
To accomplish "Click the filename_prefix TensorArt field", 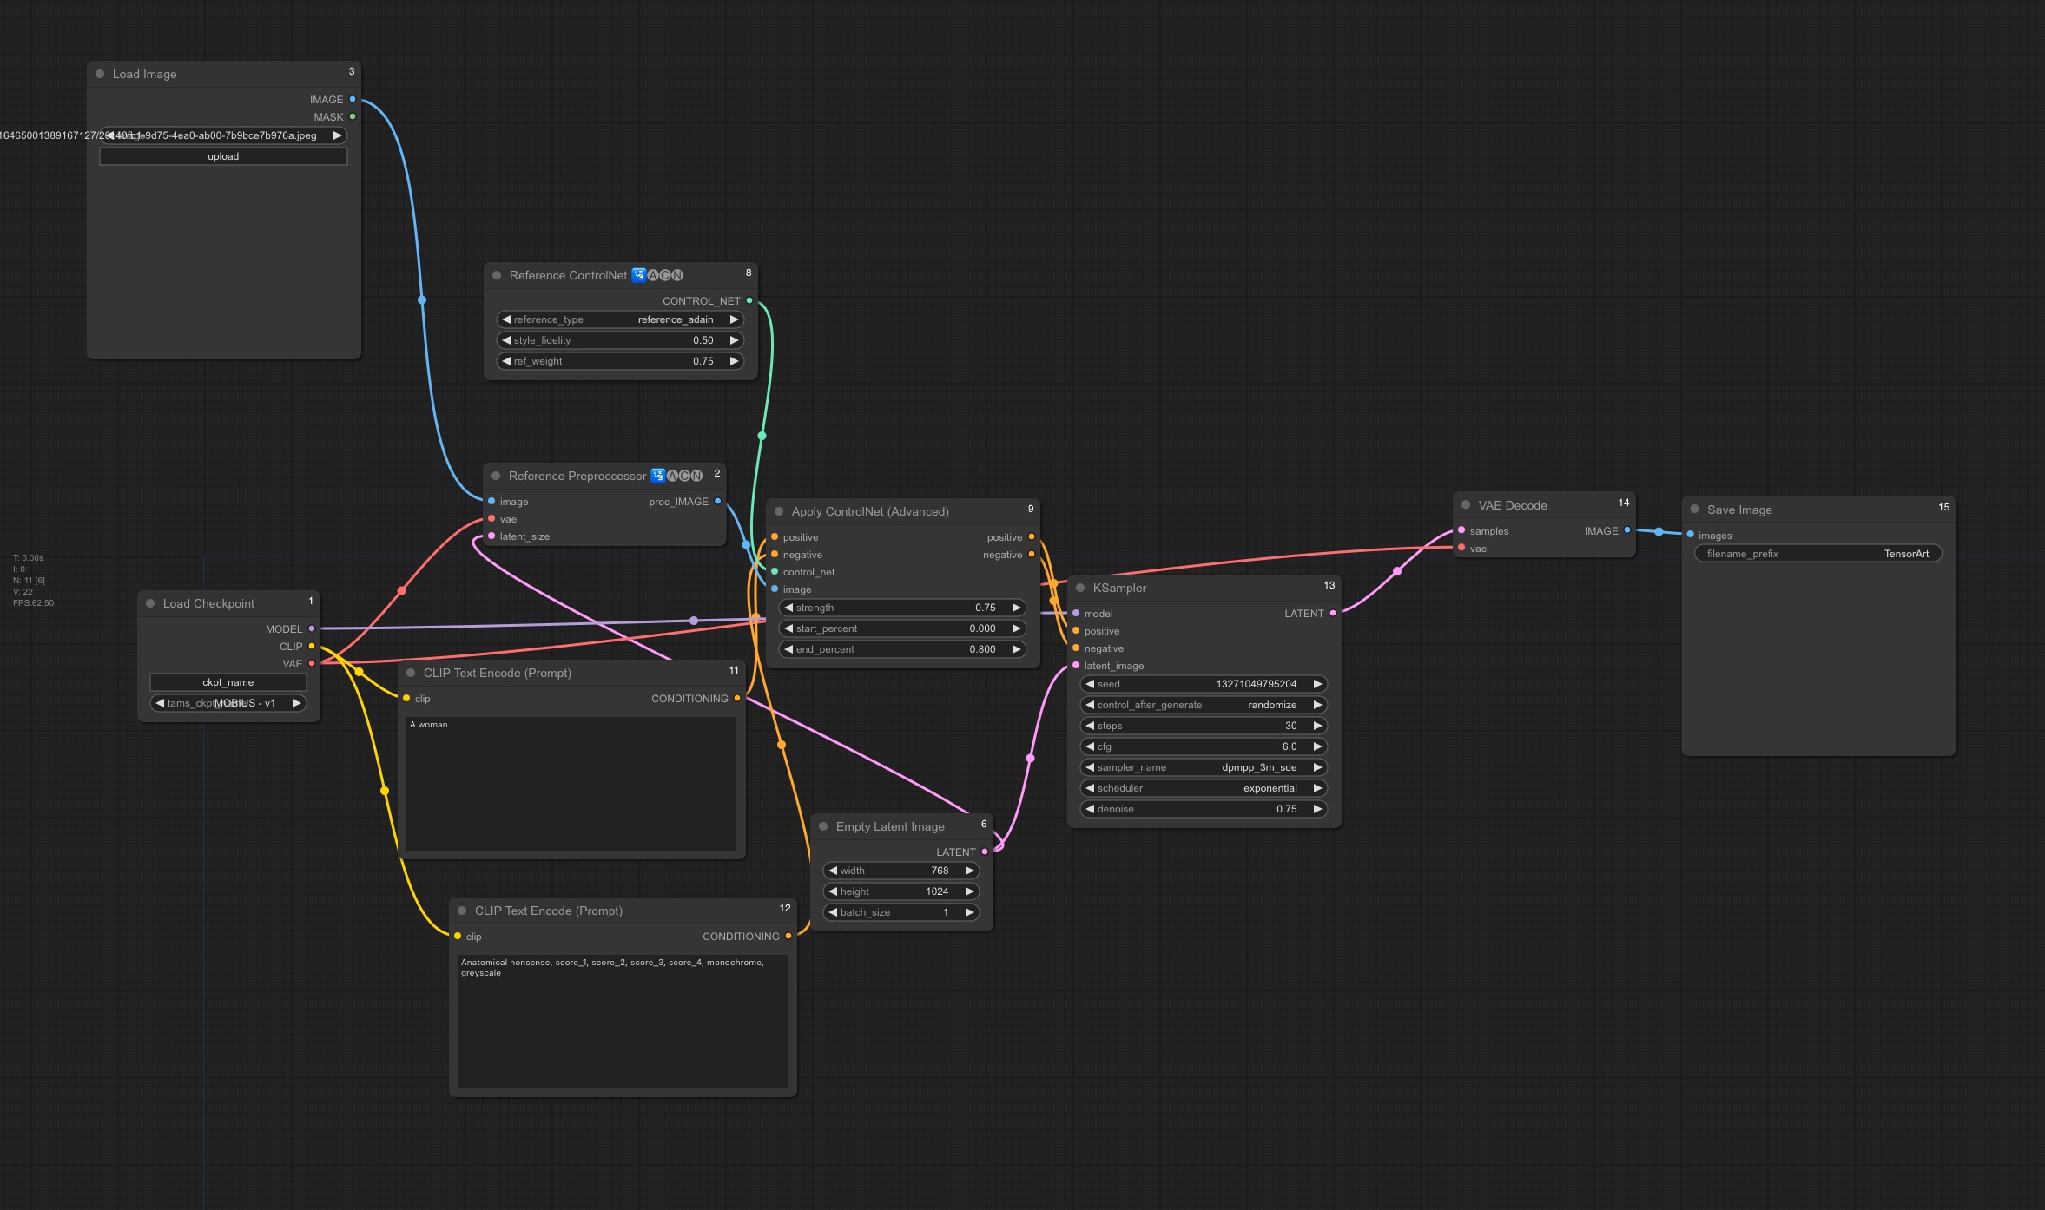I will point(1817,554).
